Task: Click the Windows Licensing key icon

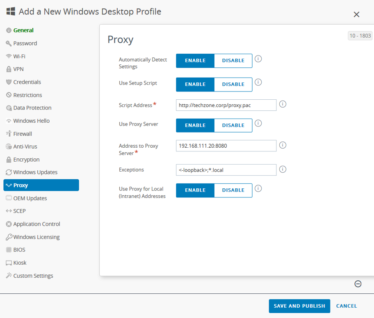Action: (x=9, y=237)
